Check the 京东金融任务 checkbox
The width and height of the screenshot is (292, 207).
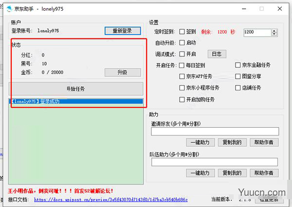click(x=238, y=65)
